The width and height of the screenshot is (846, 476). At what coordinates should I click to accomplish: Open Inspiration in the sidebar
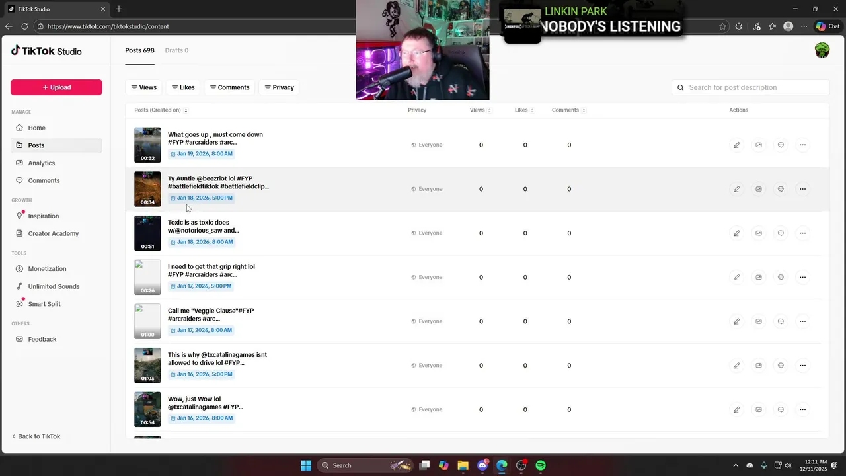click(x=56, y=216)
